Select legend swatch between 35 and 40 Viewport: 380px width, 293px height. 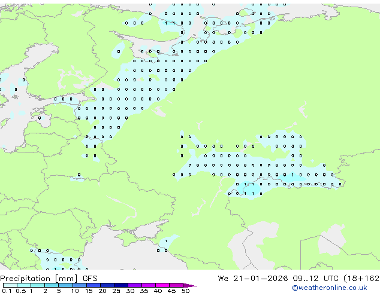tap(149, 285)
